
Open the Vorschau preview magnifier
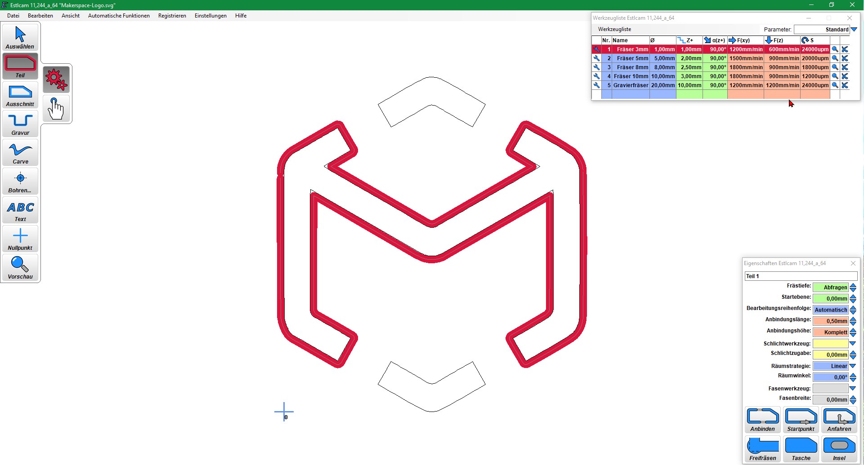click(20, 268)
